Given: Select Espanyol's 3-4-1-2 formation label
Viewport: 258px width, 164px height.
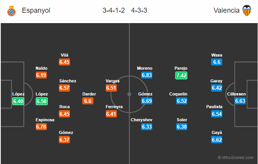Looking at the screenshot, I should [113, 10].
